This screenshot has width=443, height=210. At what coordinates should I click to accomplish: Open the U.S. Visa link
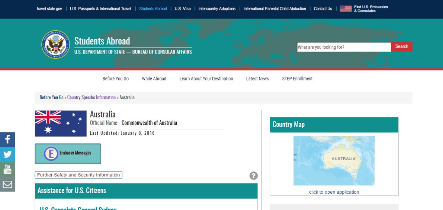pyautogui.click(x=183, y=9)
